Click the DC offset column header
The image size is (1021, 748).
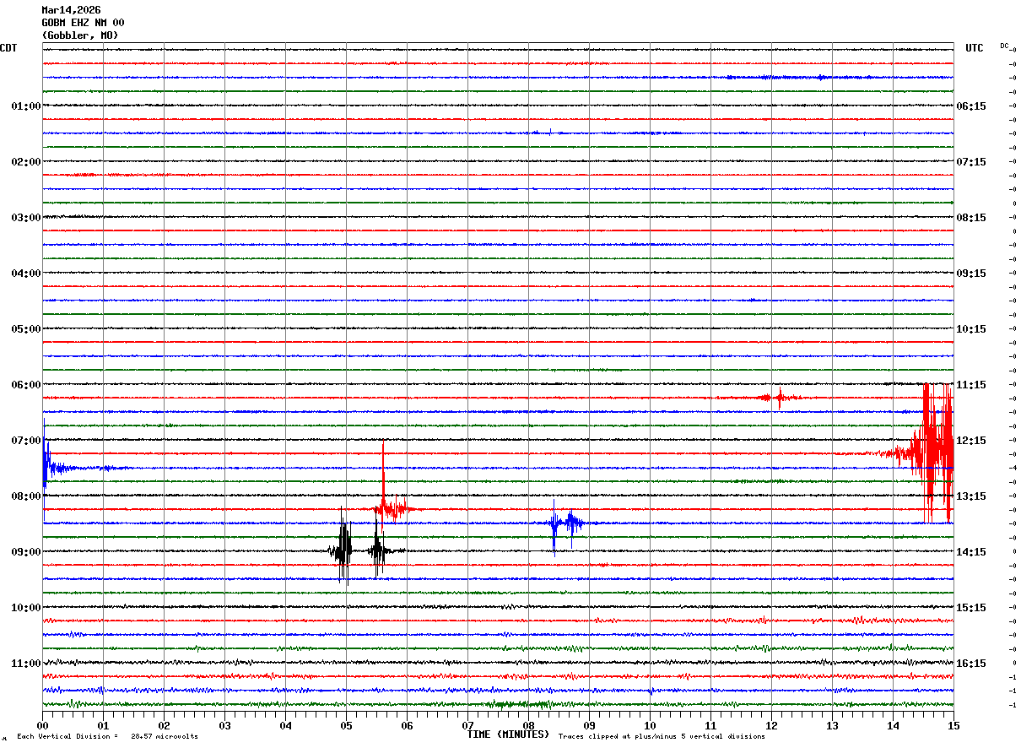click(1006, 46)
